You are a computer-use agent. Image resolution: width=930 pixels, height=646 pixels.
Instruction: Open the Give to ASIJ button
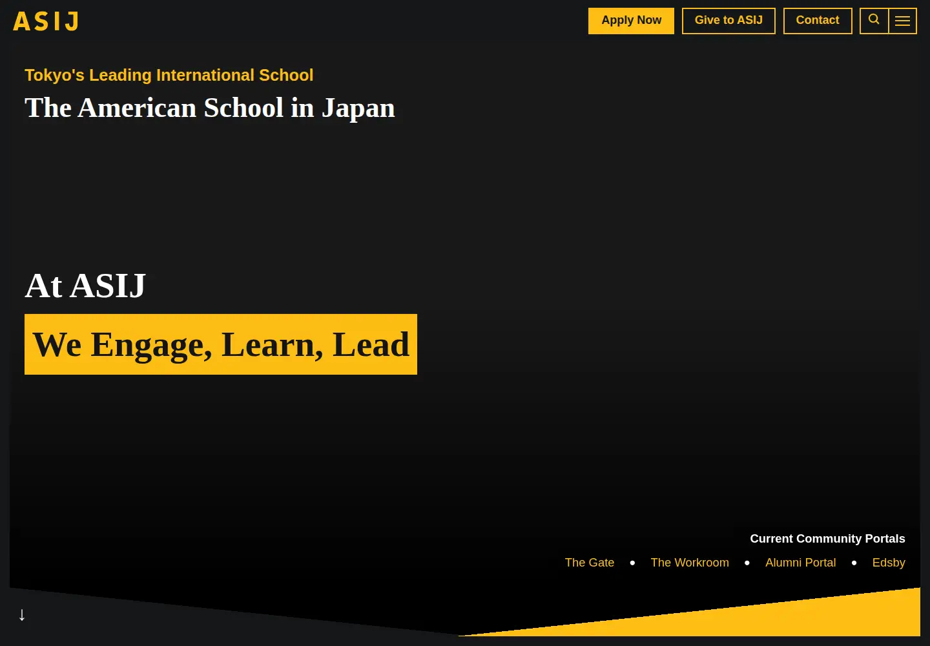coord(728,21)
